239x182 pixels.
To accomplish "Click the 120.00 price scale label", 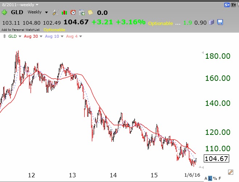I will pyautogui.click(x=218, y=132).
